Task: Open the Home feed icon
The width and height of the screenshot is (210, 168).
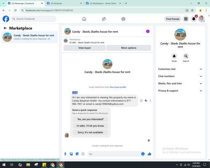Action: (x=84, y=19)
